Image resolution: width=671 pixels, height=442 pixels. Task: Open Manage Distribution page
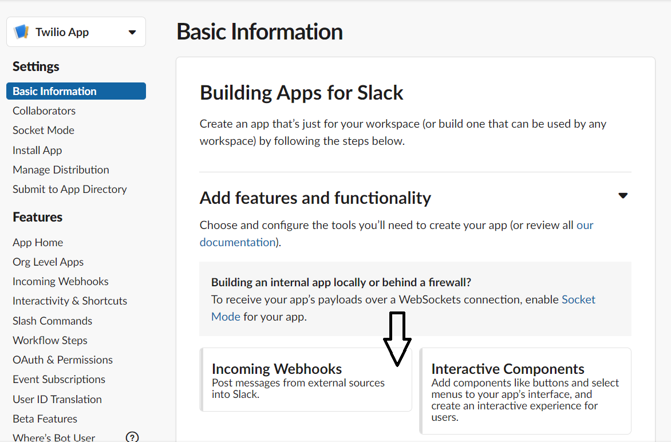click(x=61, y=170)
